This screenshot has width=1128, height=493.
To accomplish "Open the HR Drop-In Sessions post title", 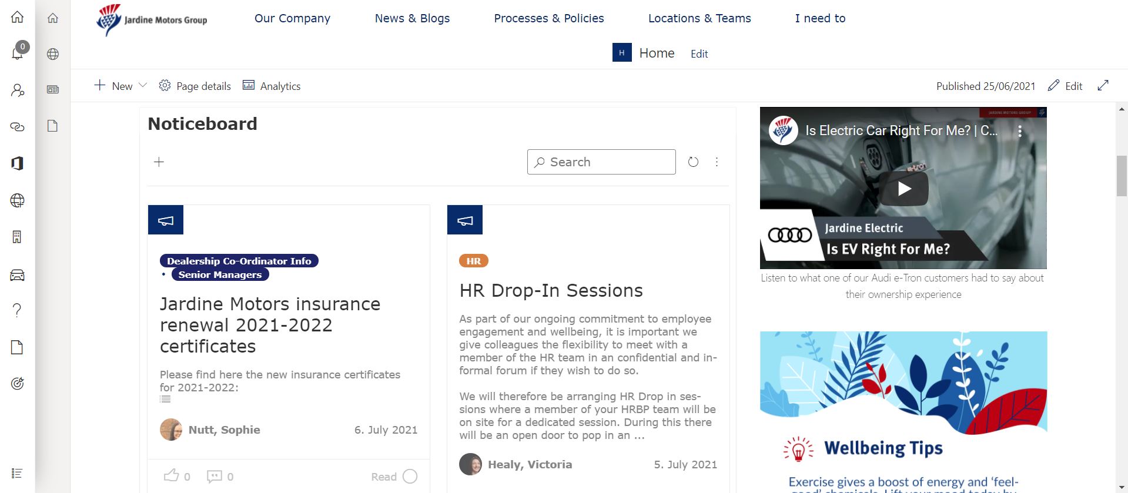I will tap(551, 290).
